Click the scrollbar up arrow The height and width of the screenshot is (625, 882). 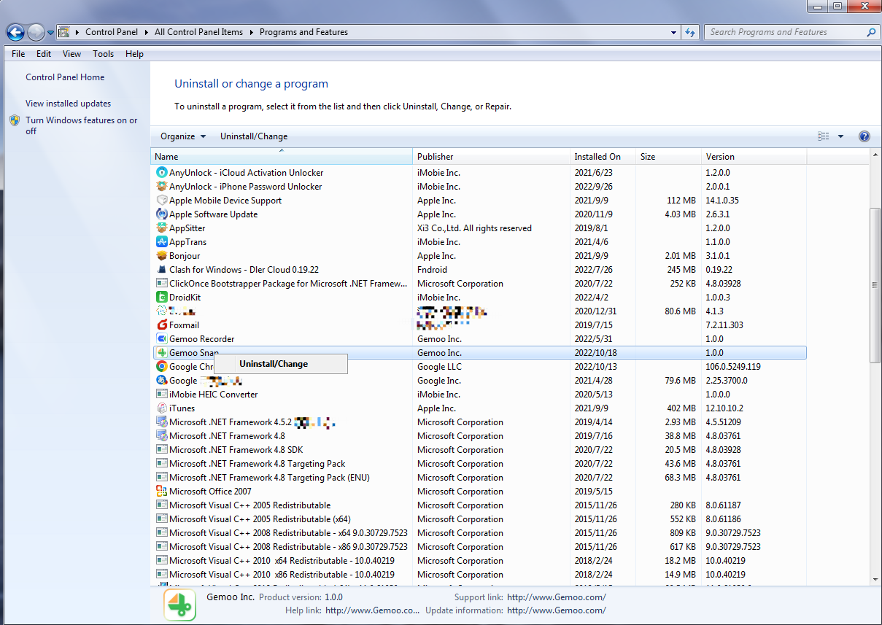point(875,155)
